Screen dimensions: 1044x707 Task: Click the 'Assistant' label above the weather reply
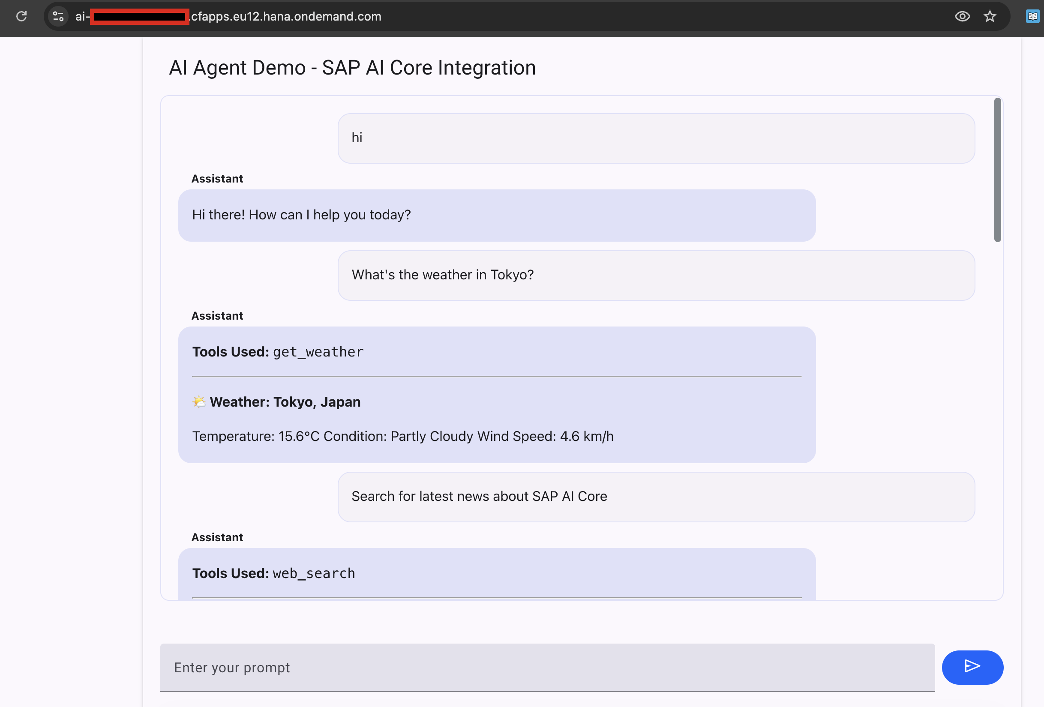click(x=217, y=316)
